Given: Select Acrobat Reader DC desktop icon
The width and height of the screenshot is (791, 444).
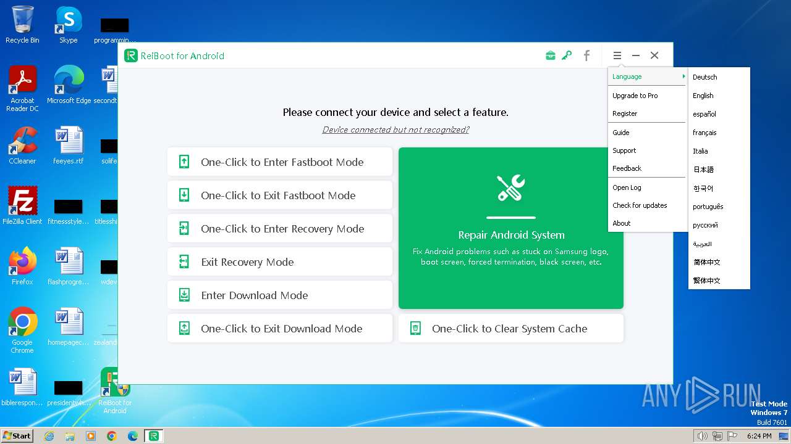Looking at the screenshot, I should pyautogui.click(x=22, y=89).
